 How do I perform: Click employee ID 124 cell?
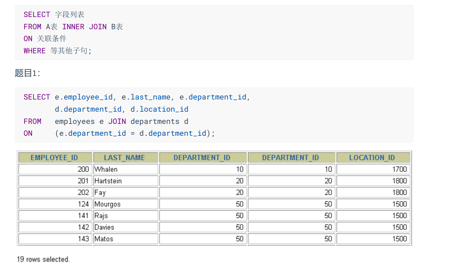55,204
